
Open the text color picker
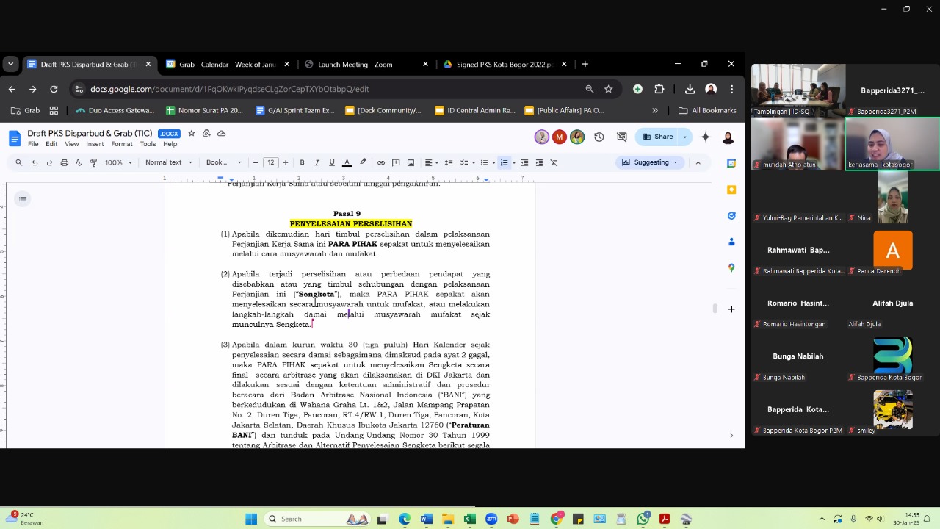[347, 162]
